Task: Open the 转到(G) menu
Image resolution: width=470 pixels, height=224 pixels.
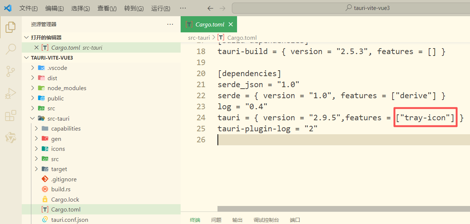Action: coord(134,8)
